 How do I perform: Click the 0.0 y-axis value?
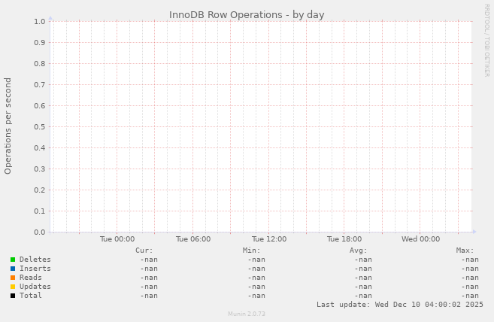pos(40,232)
